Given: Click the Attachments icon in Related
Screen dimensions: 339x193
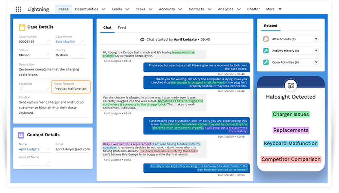Looking at the screenshot, I should [266, 39].
